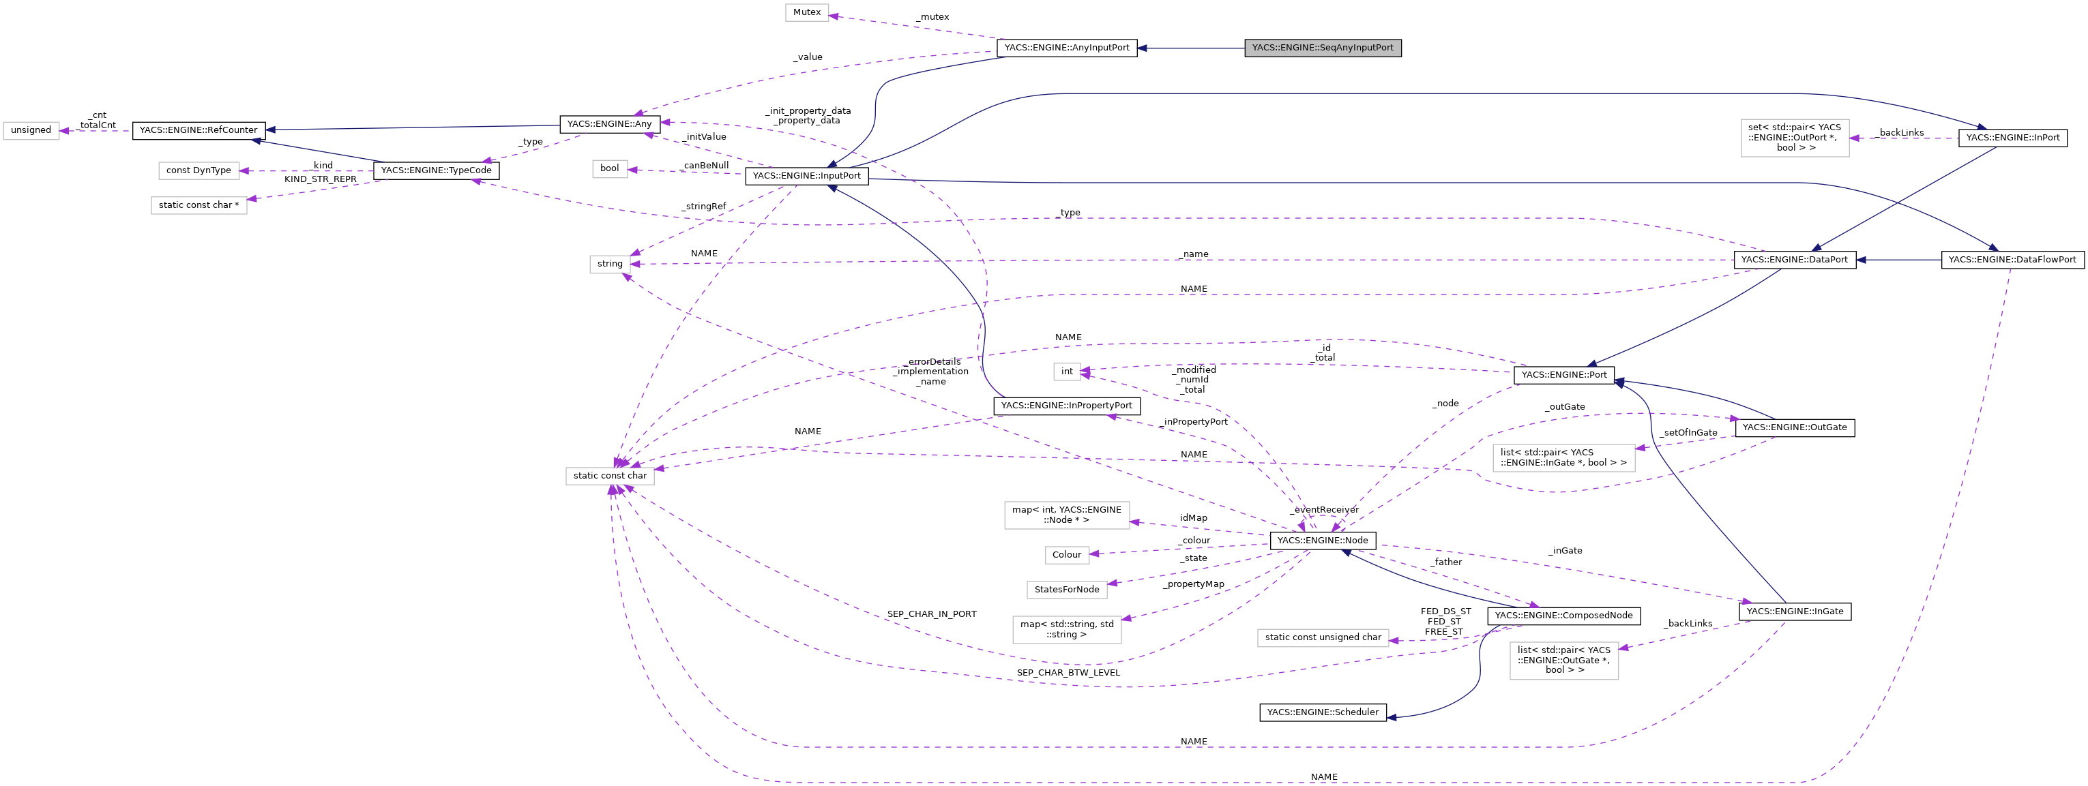Select the YACS::ENGINE::InPort class box
2088x786 pixels.
coord(2014,138)
